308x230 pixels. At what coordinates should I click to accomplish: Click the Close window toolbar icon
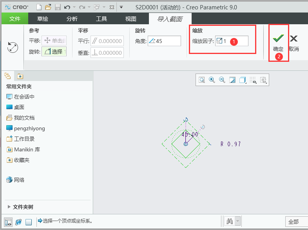(112, 7)
